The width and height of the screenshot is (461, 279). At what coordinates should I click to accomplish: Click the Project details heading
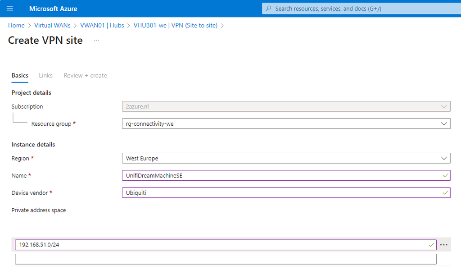[32, 92]
